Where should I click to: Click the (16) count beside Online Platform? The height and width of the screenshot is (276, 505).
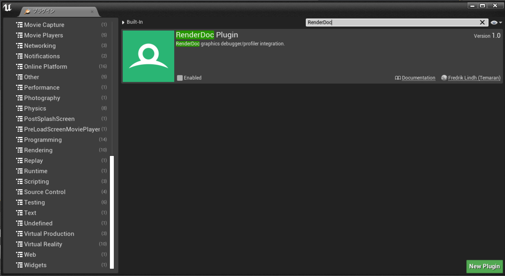103,67
